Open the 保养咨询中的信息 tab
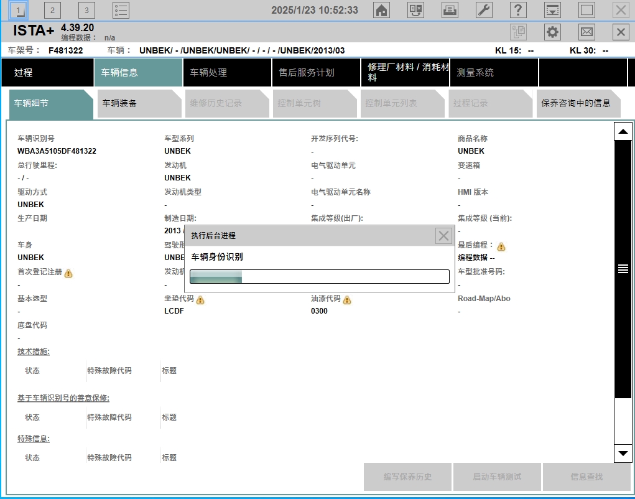The image size is (635, 499). click(x=576, y=103)
